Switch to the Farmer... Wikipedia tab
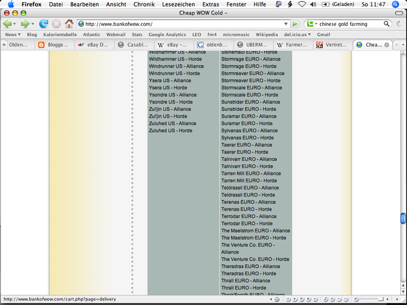 (293, 45)
